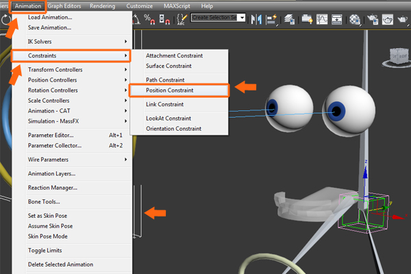This screenshot has width=411, height=274.
Task: Toggle Skin Pose Mode entry
Action: pos(72,236)
